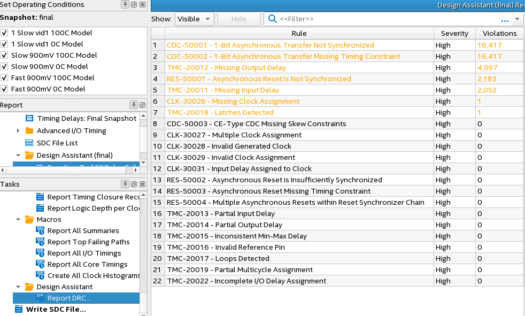Open filter options ellipsis button

coord(505,21)
